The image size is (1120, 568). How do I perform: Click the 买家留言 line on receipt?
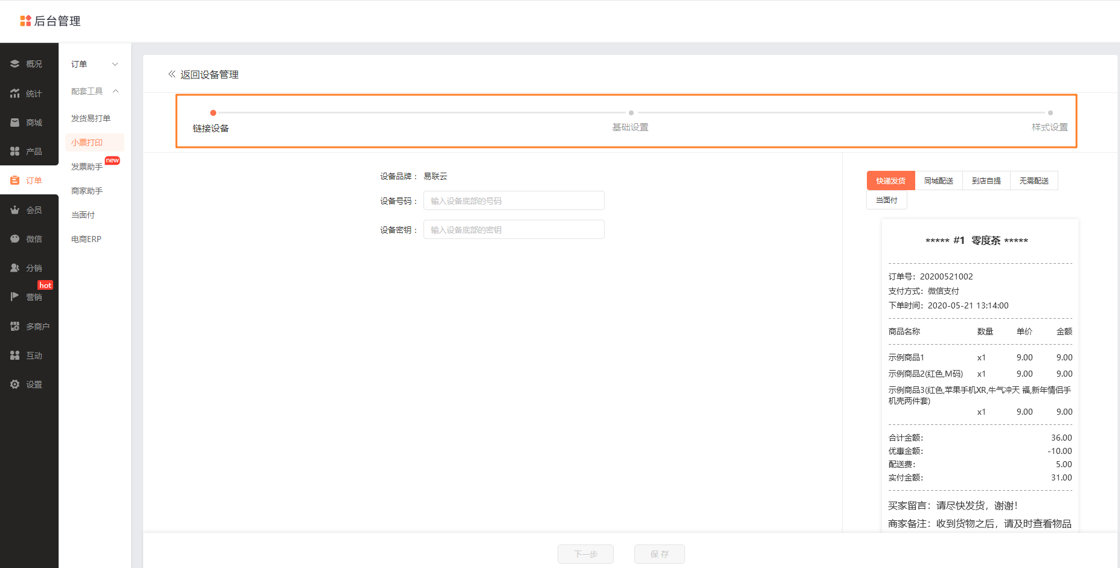[953, 506]
